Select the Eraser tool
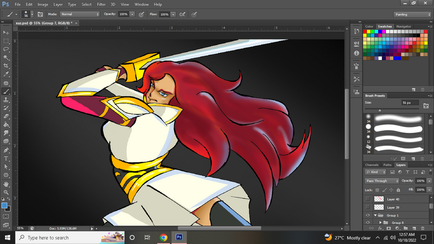This screenshot has width=434, height=244. point(6,116)
